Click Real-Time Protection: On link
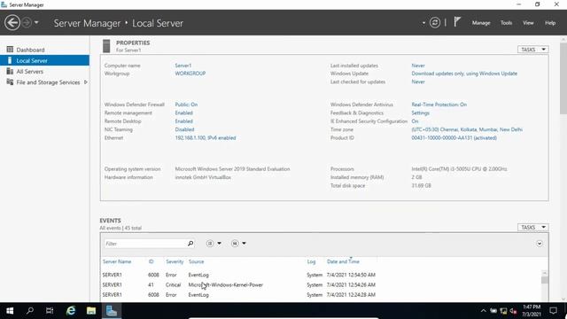Image resolution: width=567 pixels, height=319 pixels. point(439,105)
